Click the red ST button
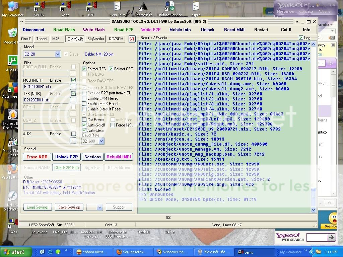The height and width of the screenshot is (257, 343). (x=132, y=39)
